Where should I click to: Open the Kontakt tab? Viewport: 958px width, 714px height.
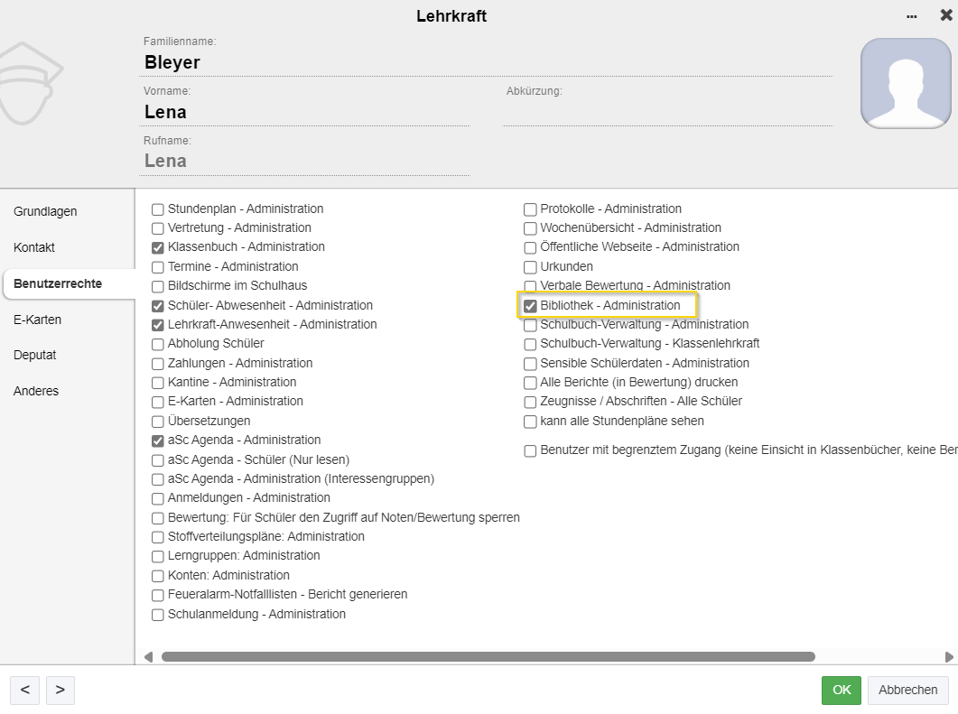[x=34, y=247]
